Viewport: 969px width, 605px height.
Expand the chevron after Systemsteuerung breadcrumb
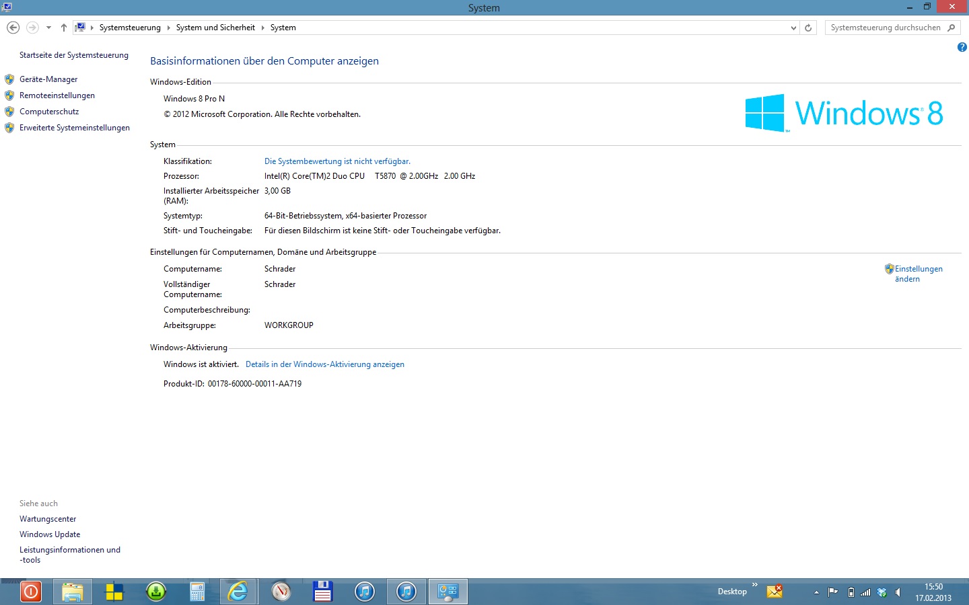coord(169,28)
